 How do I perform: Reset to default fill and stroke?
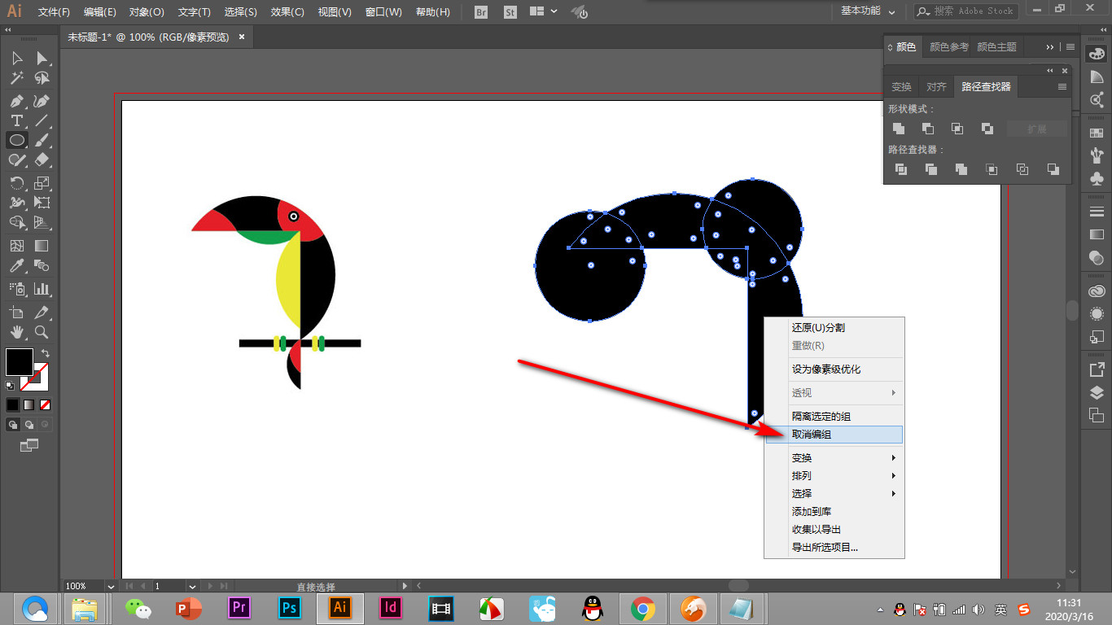pyautogui.click(x=11, y=385)
